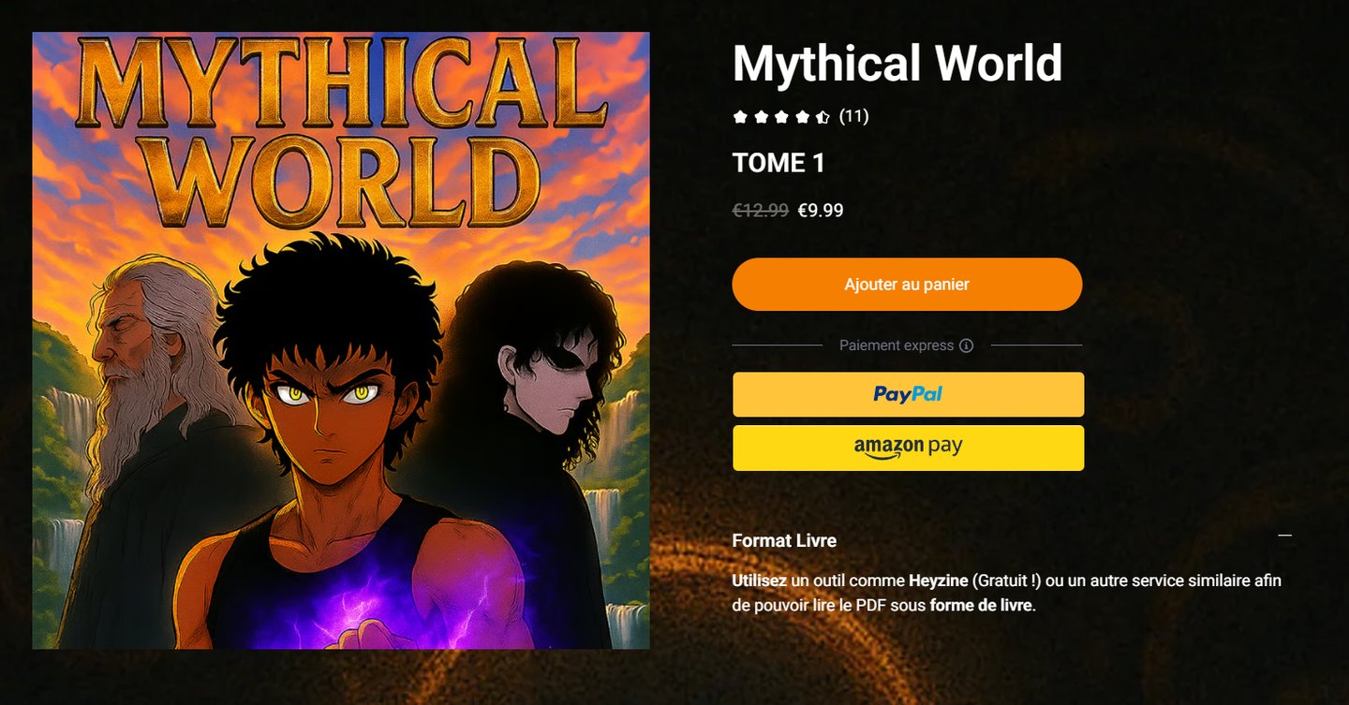Collapse Format Livre using the minus icon

pyautogui.click(x=1285, y=536)
